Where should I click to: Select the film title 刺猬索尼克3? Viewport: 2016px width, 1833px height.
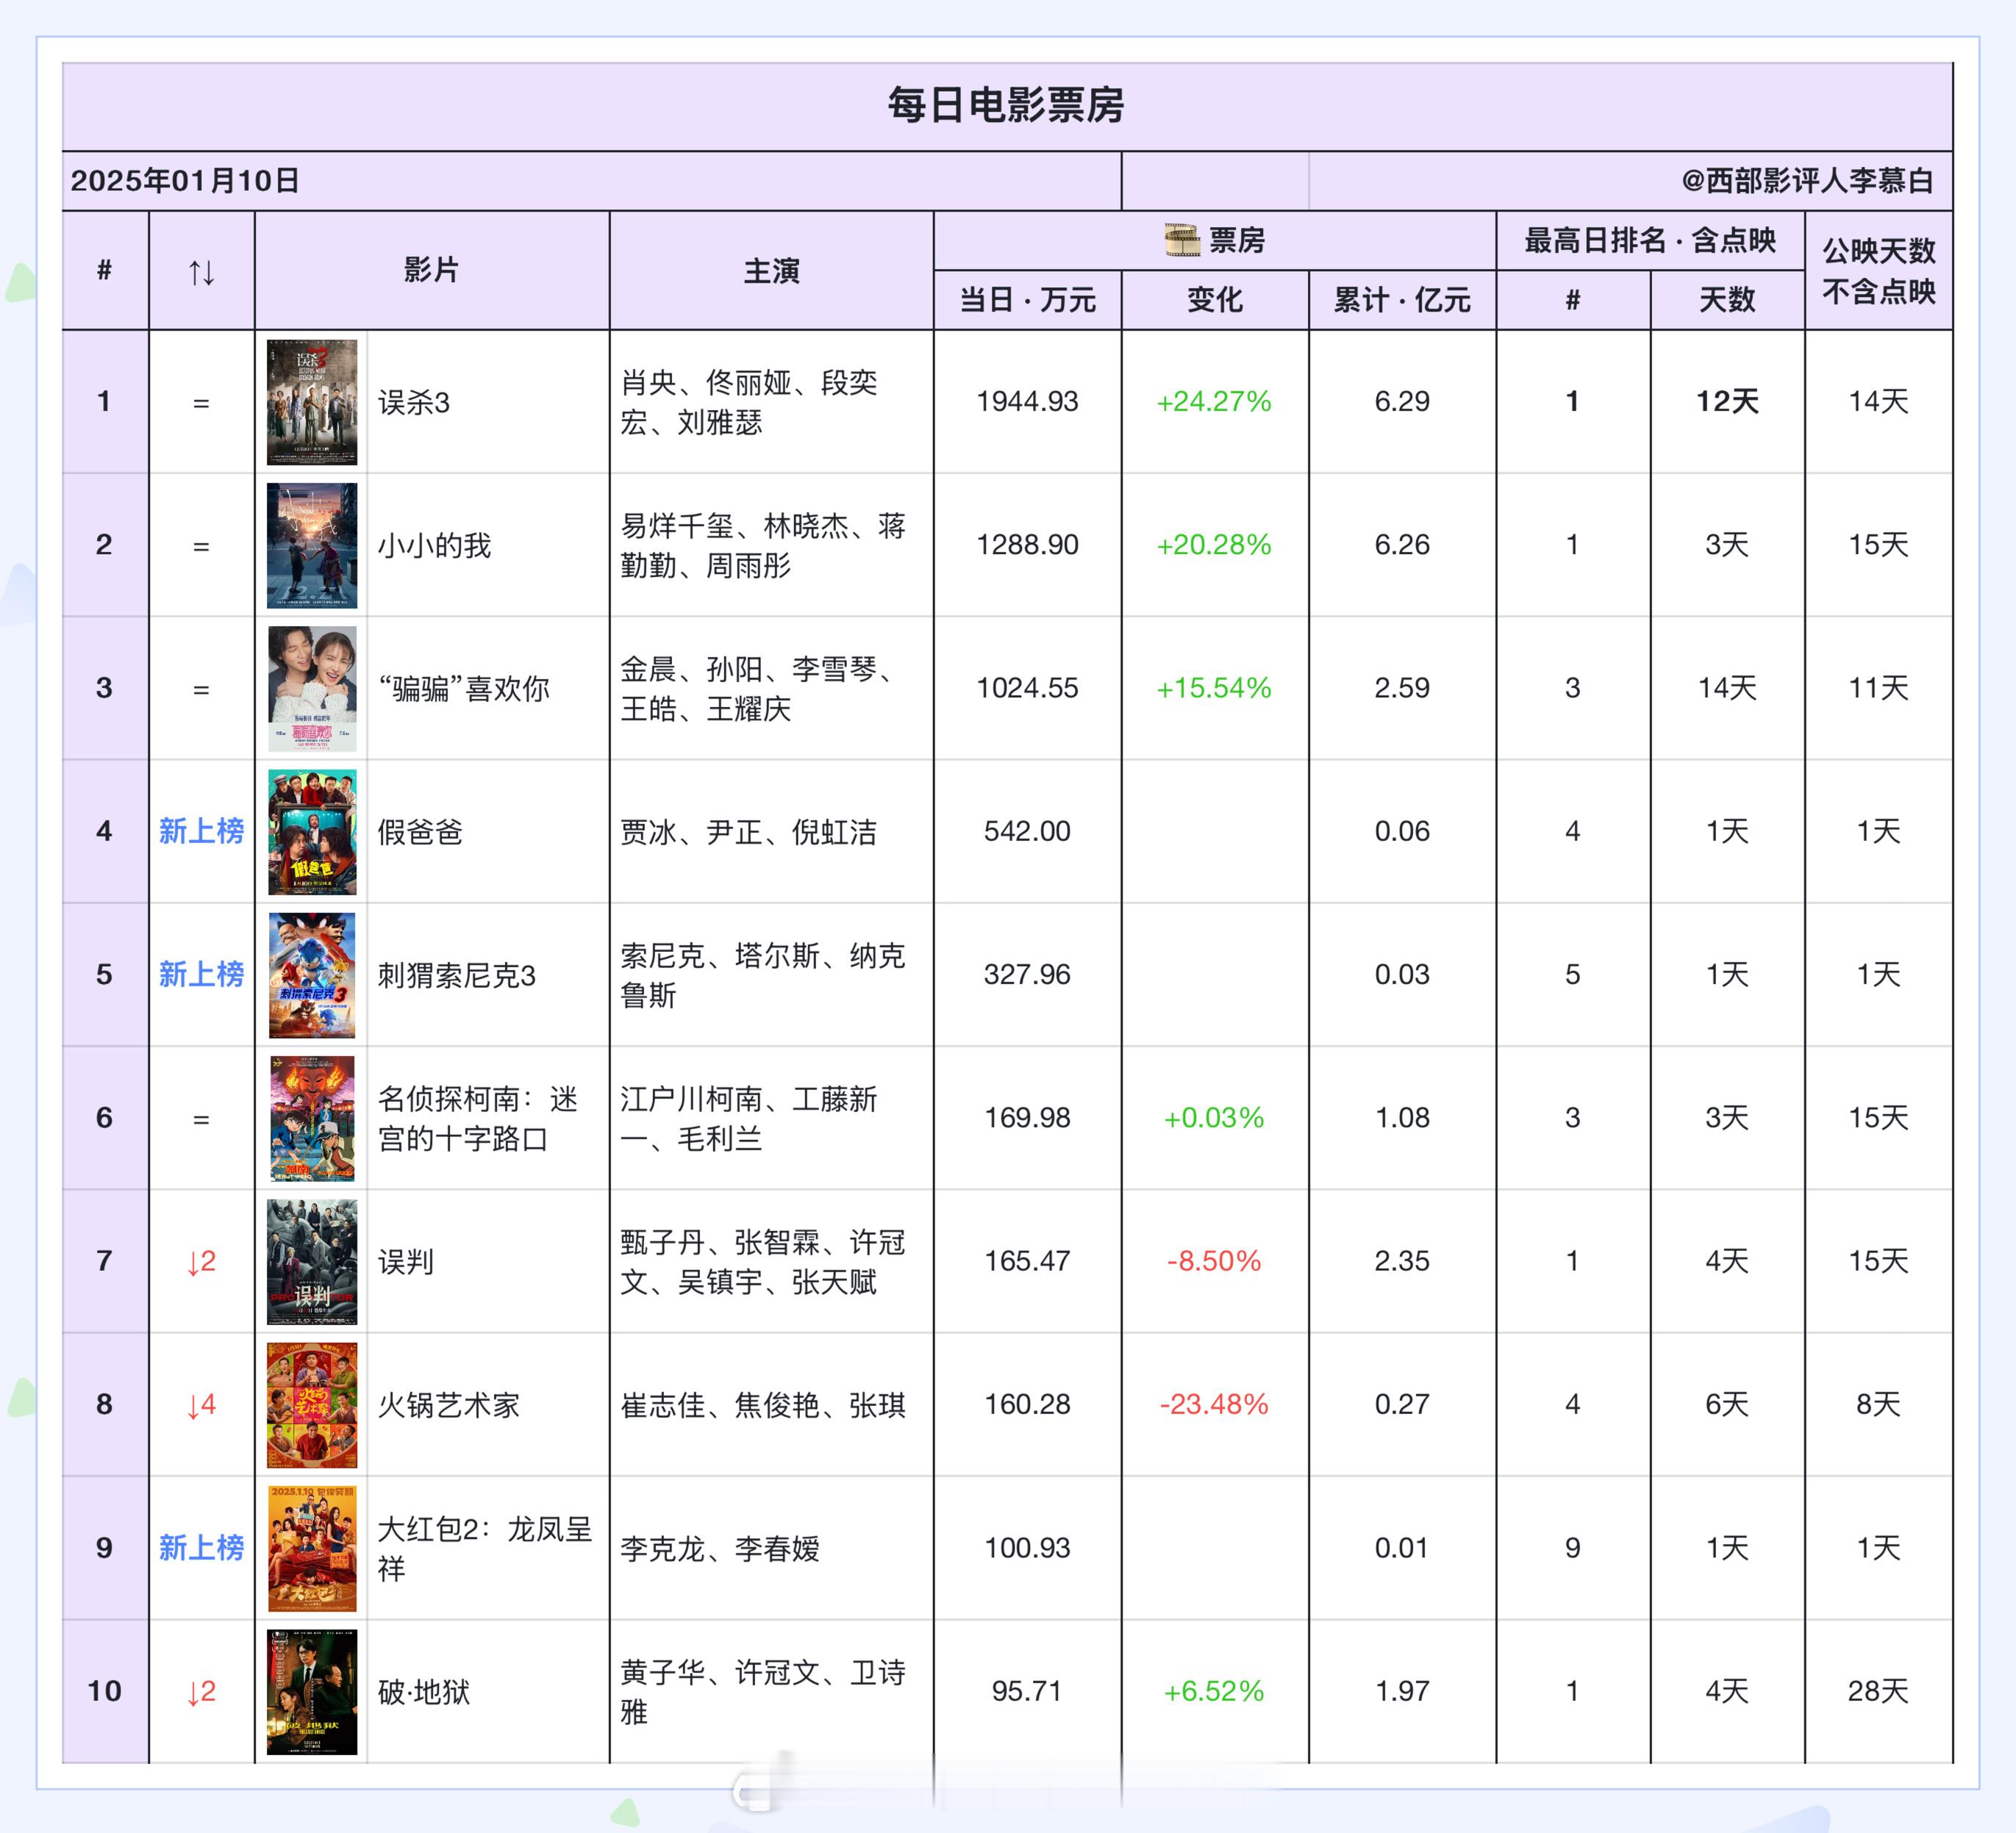point(457,975)
